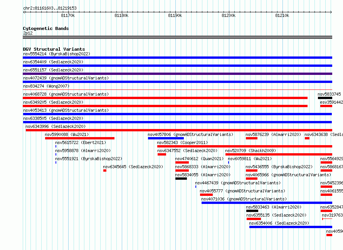This screenshot has height=250, width=343.
Task: Open nsv4068728 (gnomADStructuralVariants) label
Action: click(x=66, y=94)
